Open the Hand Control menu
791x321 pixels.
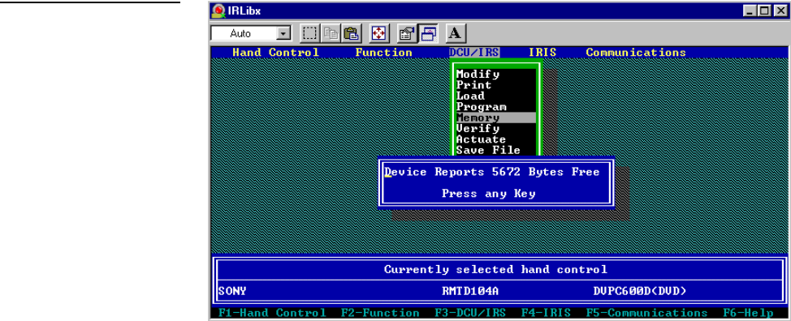[275, 53]
